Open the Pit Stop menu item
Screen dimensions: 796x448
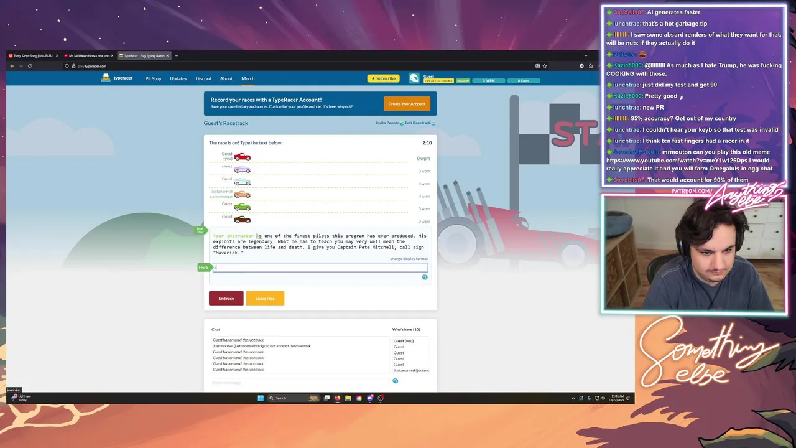point(153,78)
